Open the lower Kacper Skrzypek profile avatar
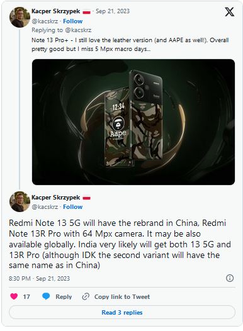 [x=20, y=201]
